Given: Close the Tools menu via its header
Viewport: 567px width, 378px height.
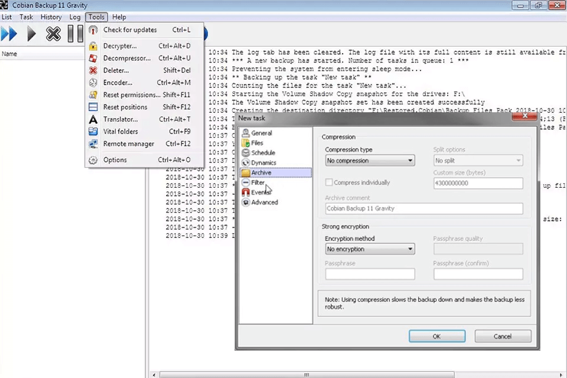Looking at the screenshot, I should pos(96,17).
